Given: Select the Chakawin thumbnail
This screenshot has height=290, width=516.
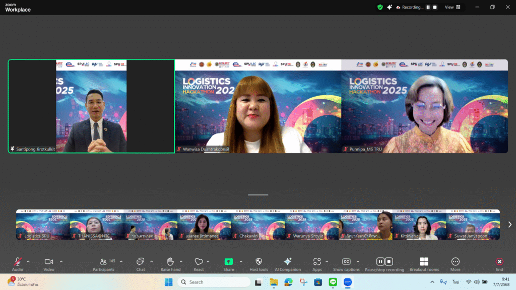Looking at the screenshot, I should pyautogui.click(x=259, y=225).
